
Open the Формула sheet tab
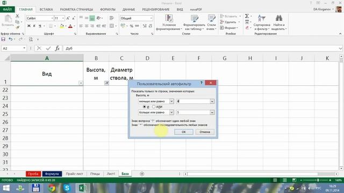(52, 174)
